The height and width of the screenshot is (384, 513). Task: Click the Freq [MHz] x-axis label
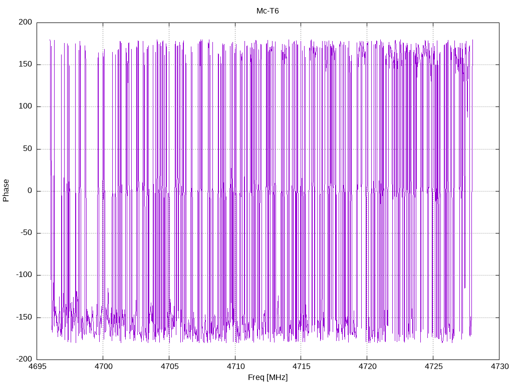pyautogui.click(x=268, y=377)
